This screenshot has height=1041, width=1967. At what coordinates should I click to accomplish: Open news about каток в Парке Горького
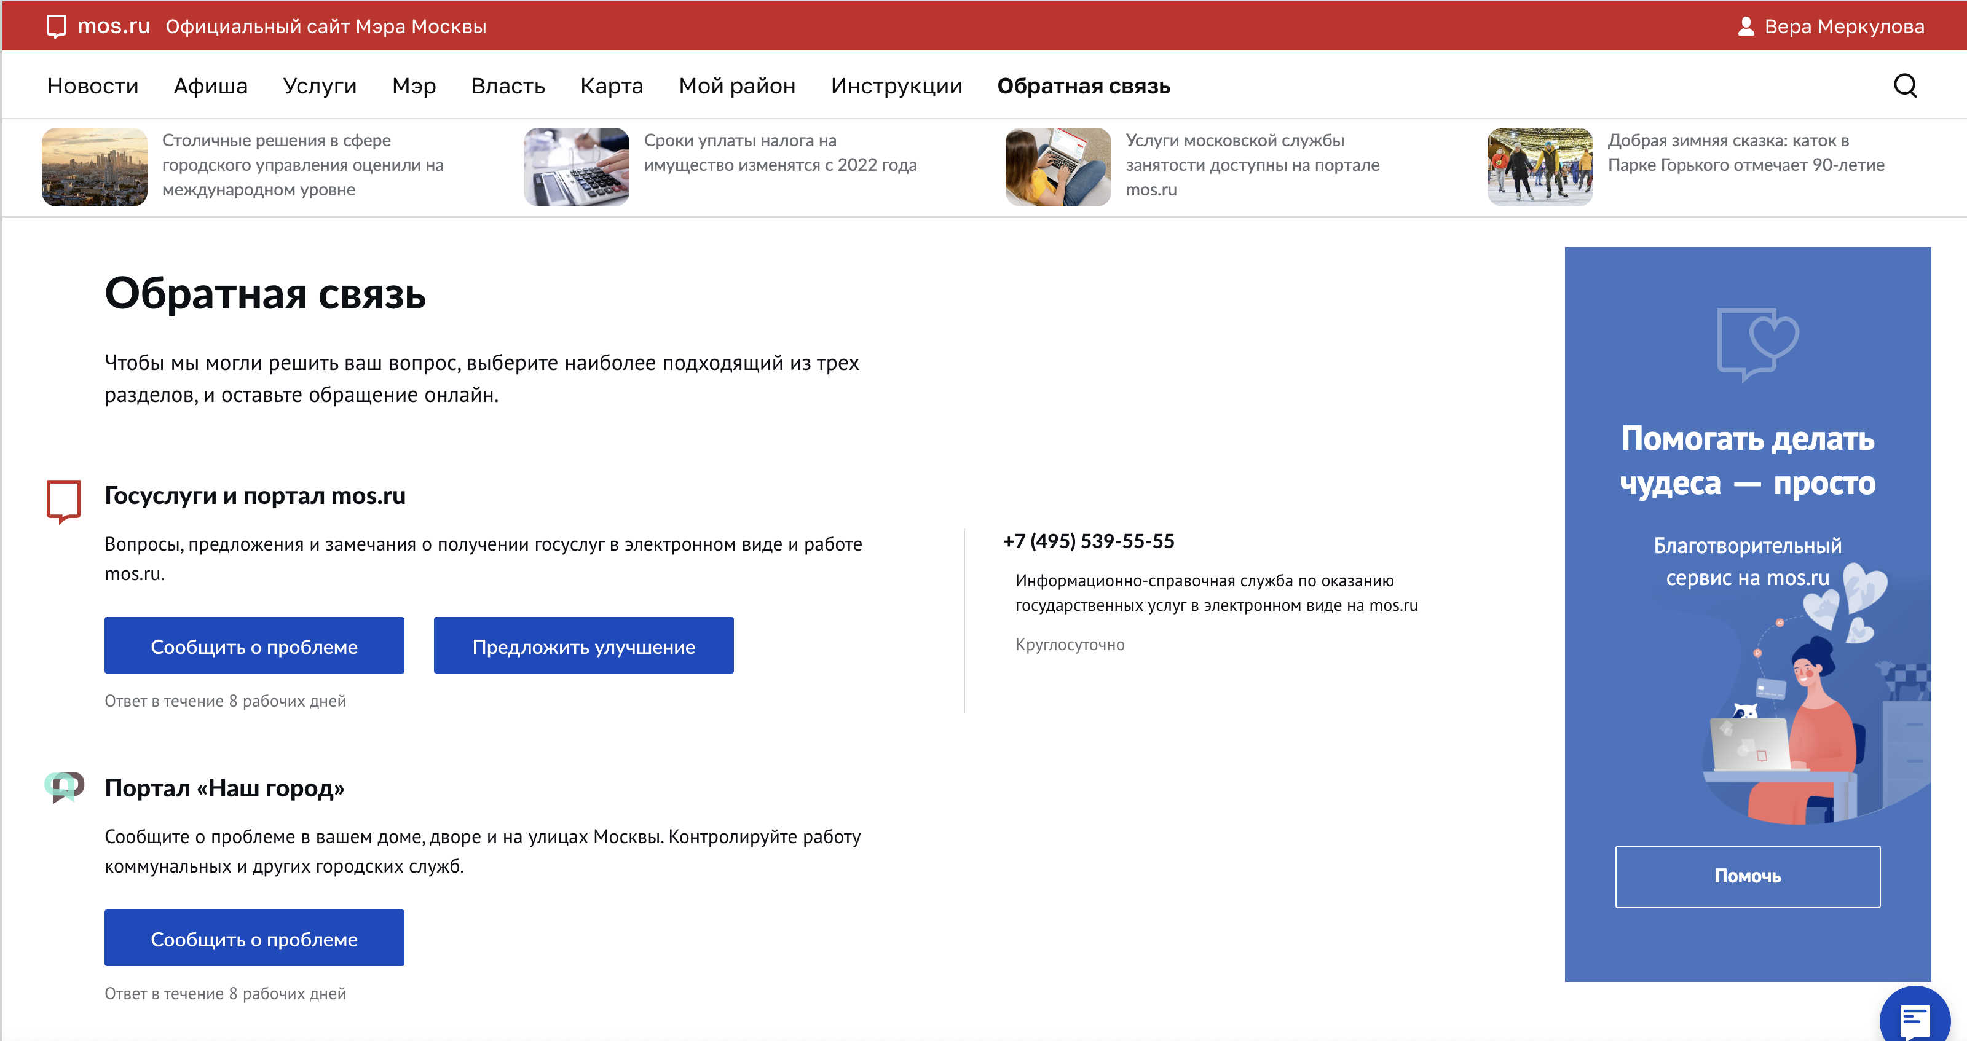click(1746, 152)
